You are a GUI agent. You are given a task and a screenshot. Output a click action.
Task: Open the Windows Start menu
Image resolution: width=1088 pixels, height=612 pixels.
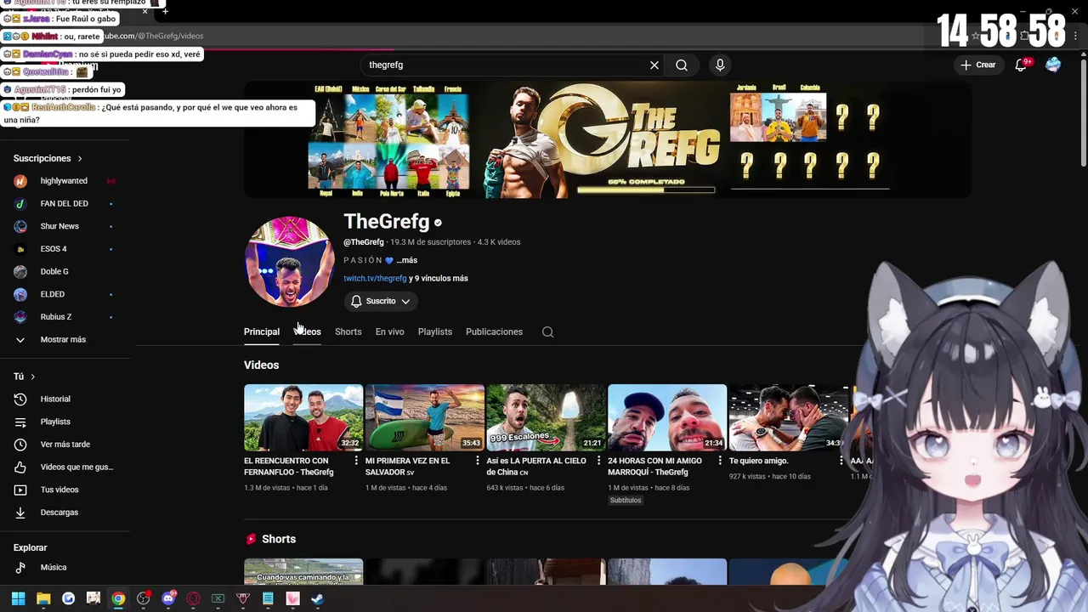(x=19, y=598)
